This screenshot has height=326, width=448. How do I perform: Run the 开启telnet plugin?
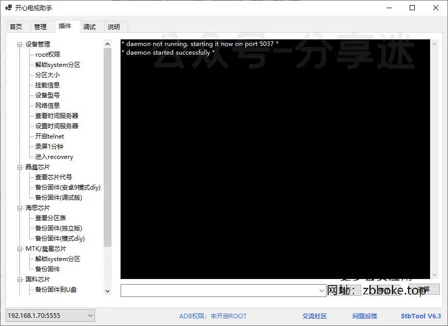50,136
